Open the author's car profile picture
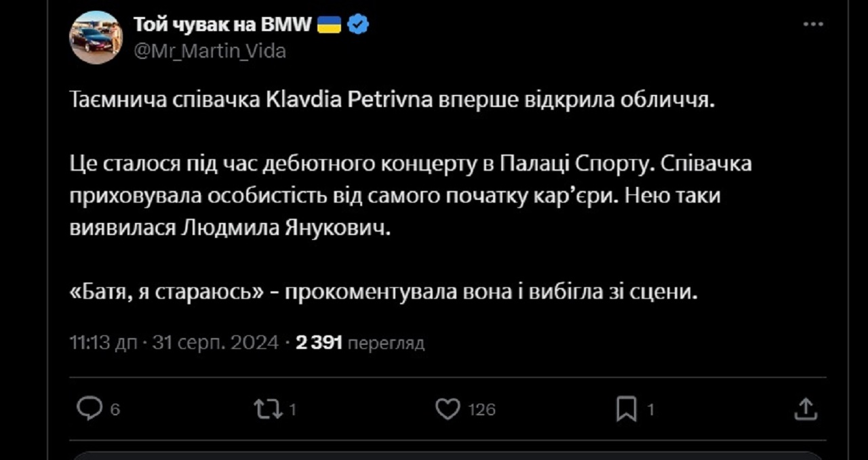Screen dimensions: 868x460 96,38
